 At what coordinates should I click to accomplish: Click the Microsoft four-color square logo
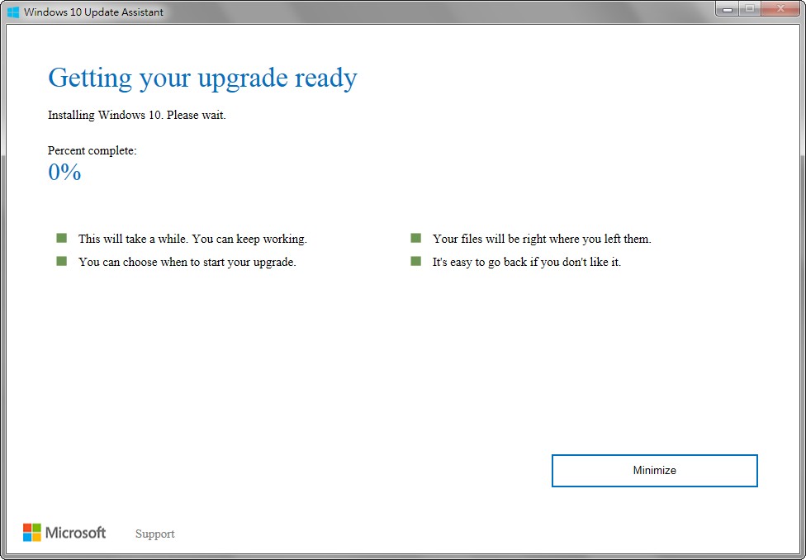click(32, 533)
